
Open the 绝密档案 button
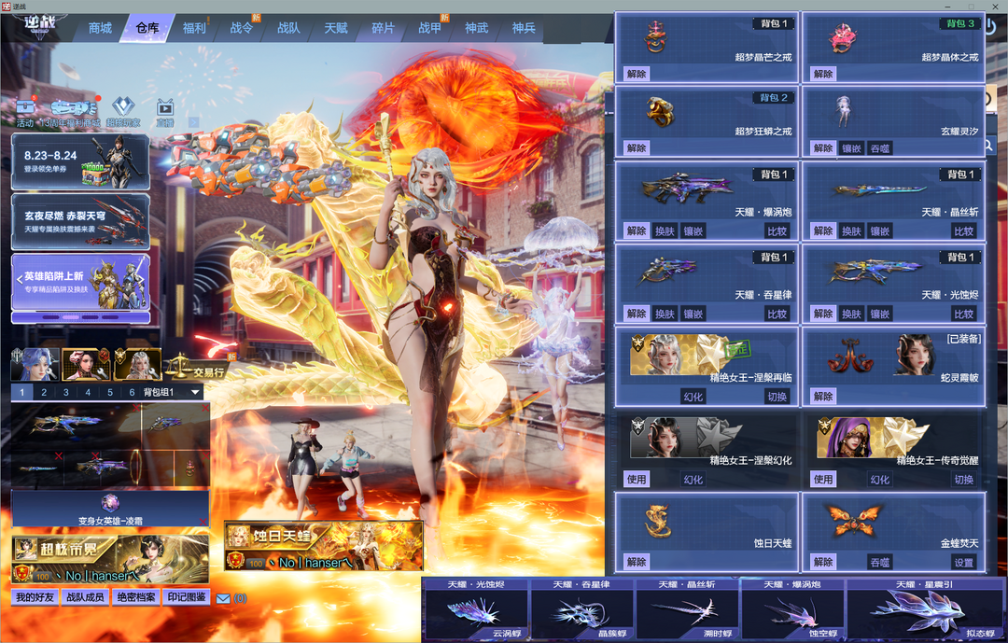pos(135,597)
